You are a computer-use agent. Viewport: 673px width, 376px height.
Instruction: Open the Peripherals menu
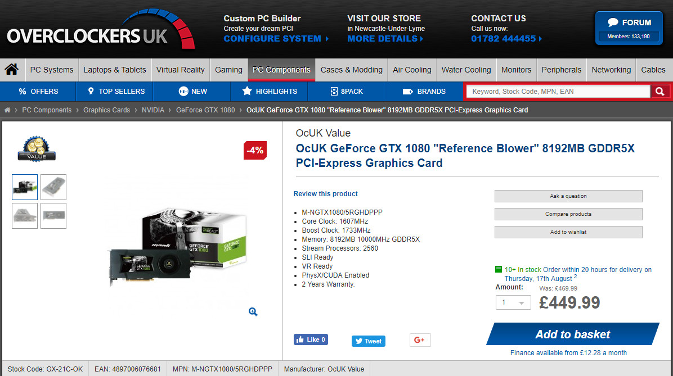(x=562, y=70)
